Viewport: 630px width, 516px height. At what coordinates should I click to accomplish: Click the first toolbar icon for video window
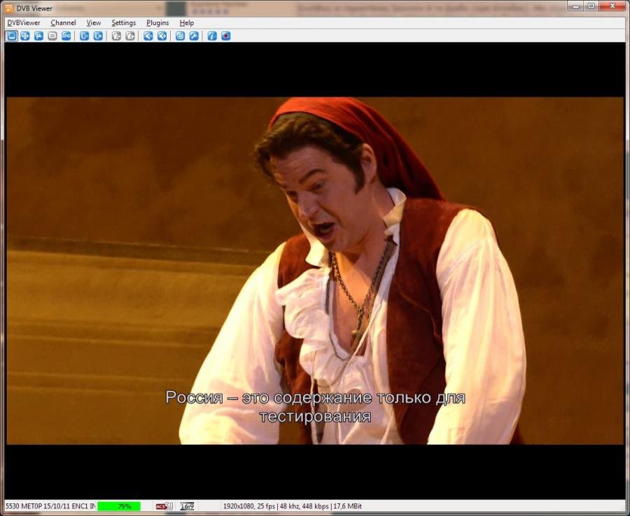point(11,36)
